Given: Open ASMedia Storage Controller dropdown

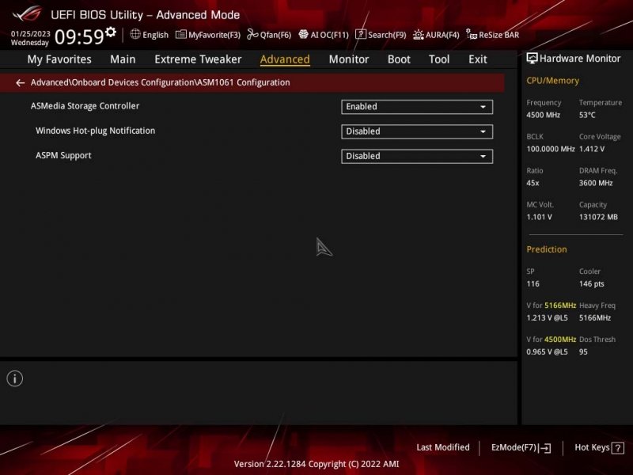Looking at the screenshot, I should [417, 107].
